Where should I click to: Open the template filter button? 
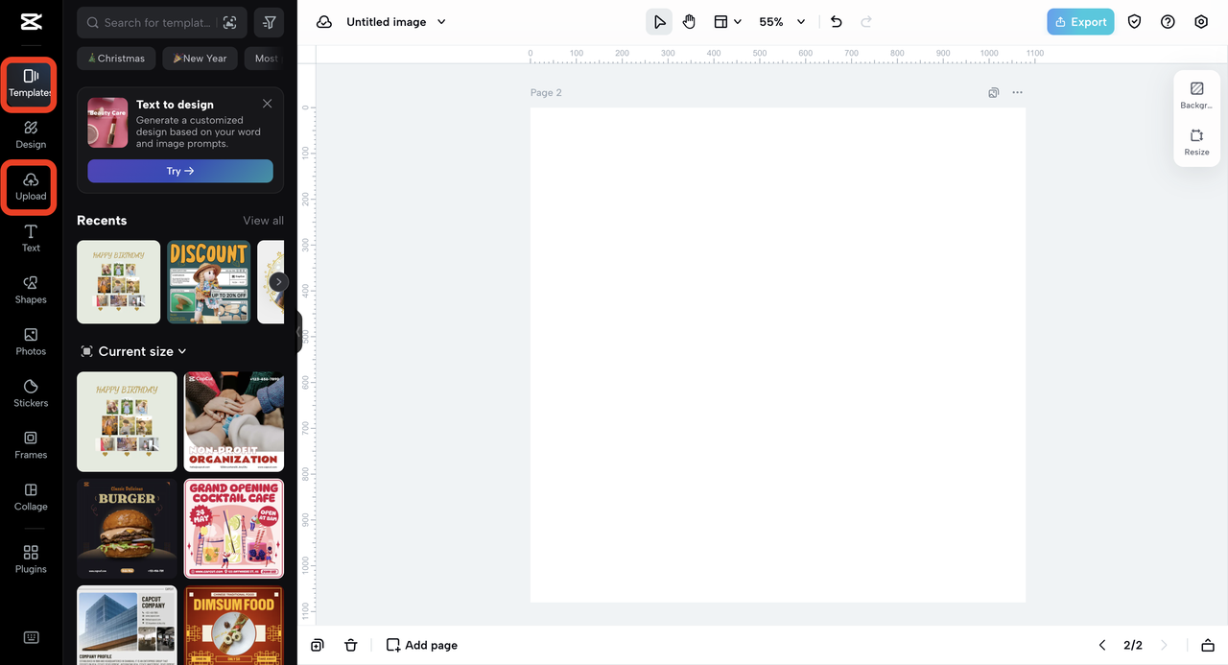coord(269,22)
